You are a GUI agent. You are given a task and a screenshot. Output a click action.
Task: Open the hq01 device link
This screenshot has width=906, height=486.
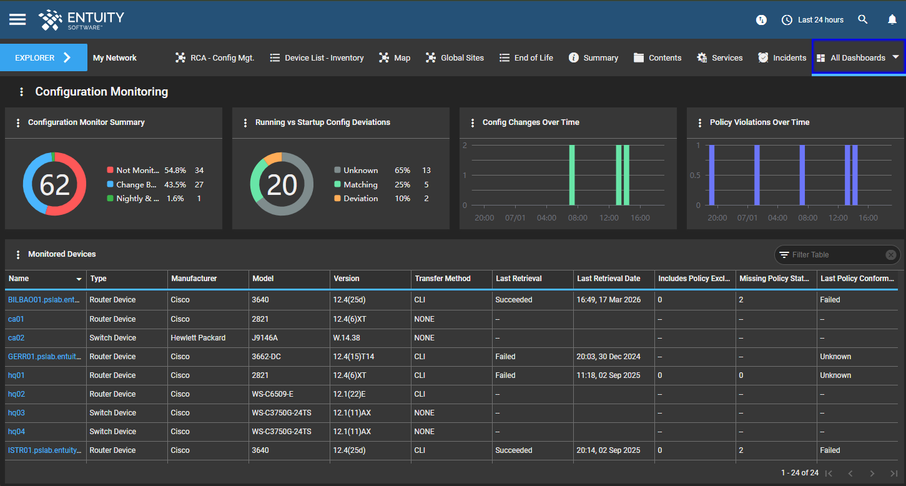click(16, 375)
